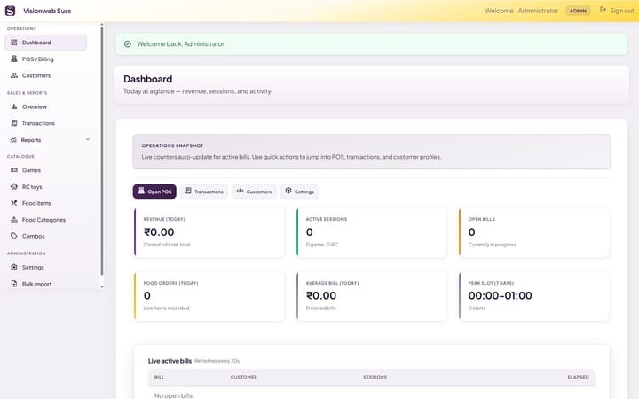The image size is (639, 399).
Task: Click the green check icon in welcome alert
Action: coord(128,44)
